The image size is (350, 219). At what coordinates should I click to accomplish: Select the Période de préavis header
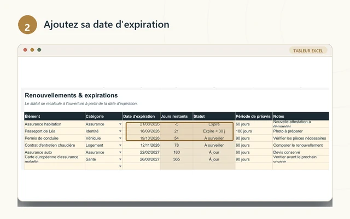254,116
